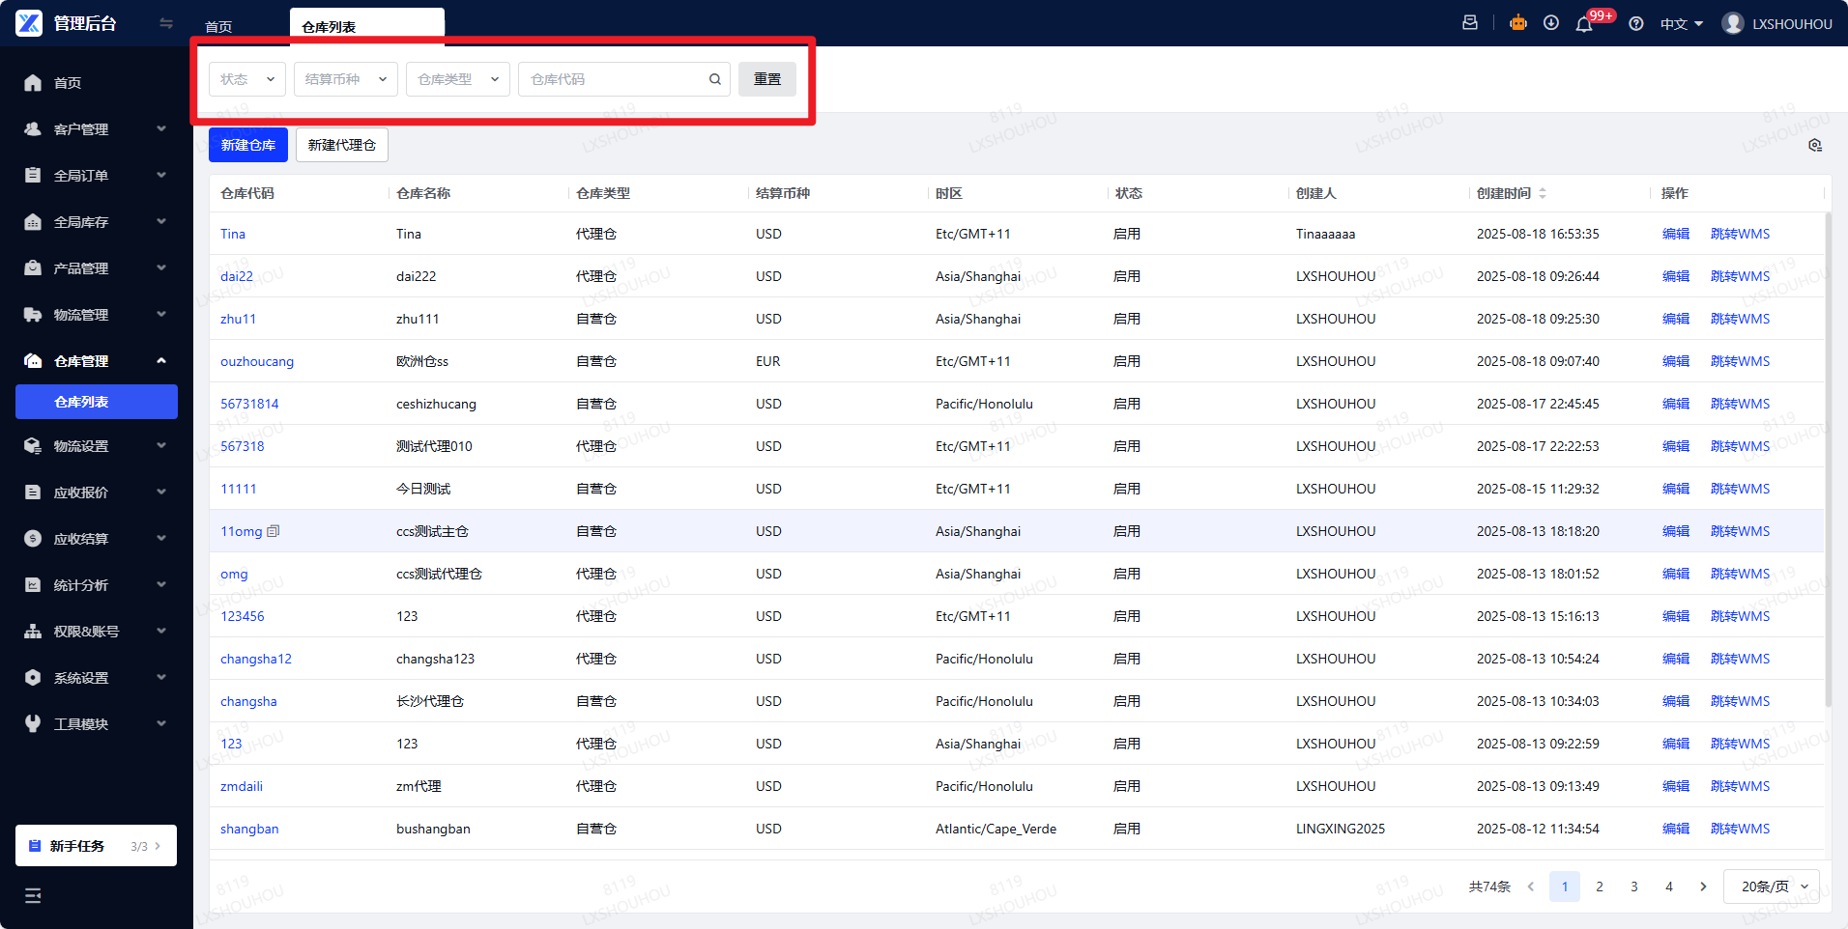Image resolution: width=1848 pixels, height=929 pixels.
Task: Click the blue 新建仓库 button
Action: [248, 145]
